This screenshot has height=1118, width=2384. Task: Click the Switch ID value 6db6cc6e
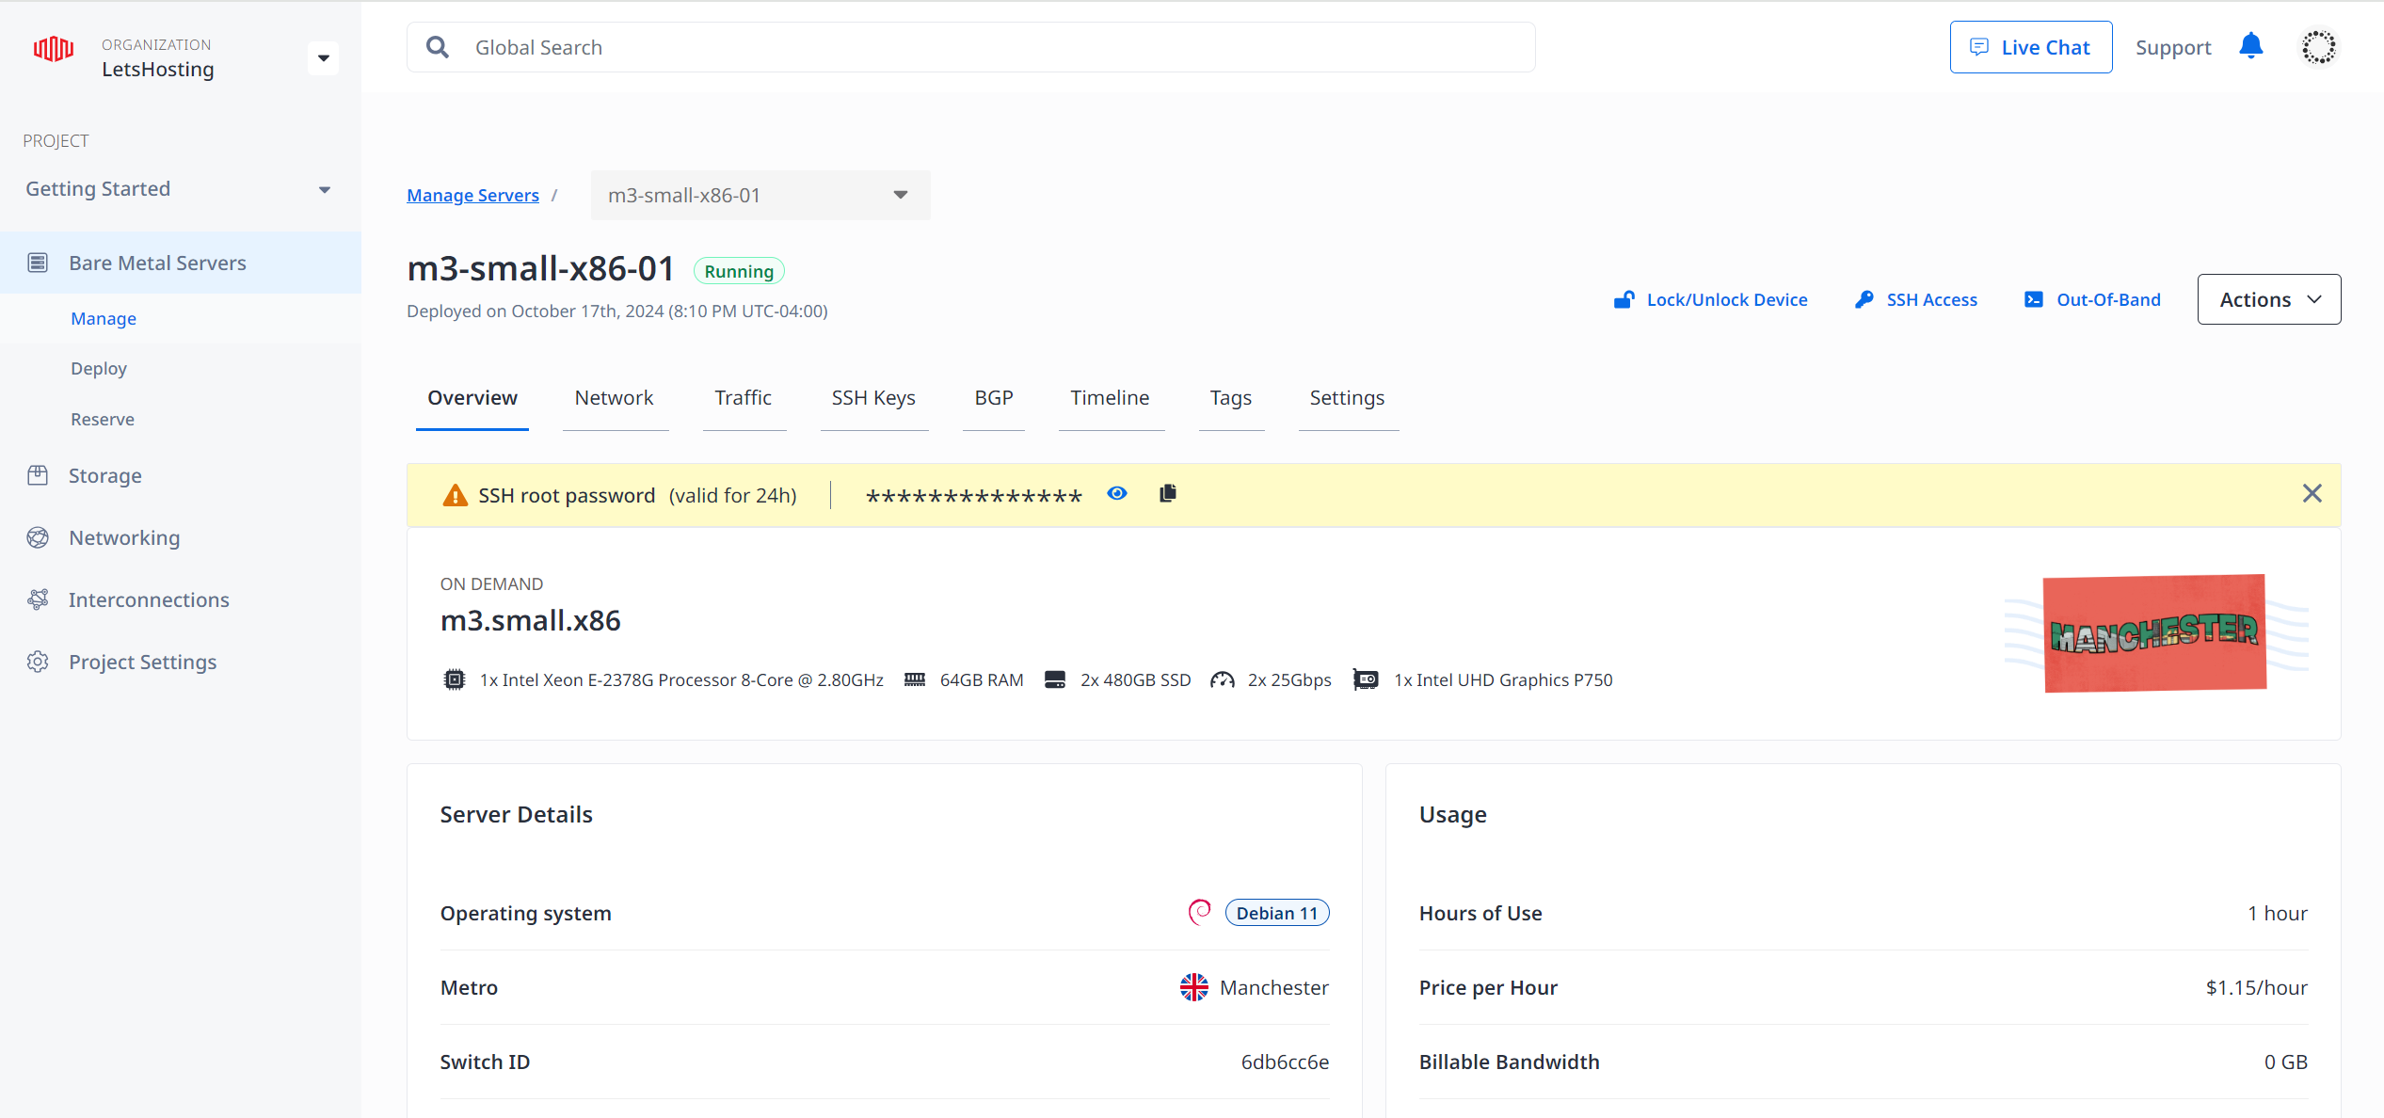tap(1285, 1062)
